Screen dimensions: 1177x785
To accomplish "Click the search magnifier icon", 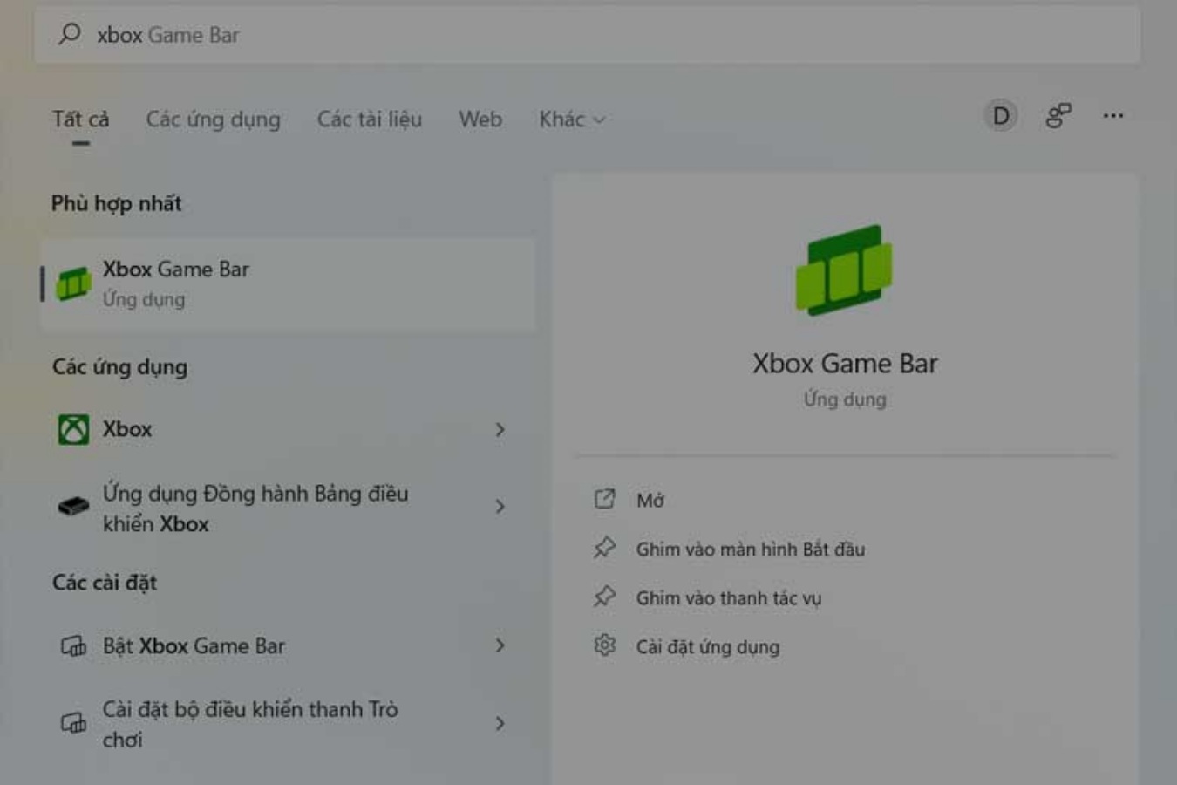I will pos(70,35).
